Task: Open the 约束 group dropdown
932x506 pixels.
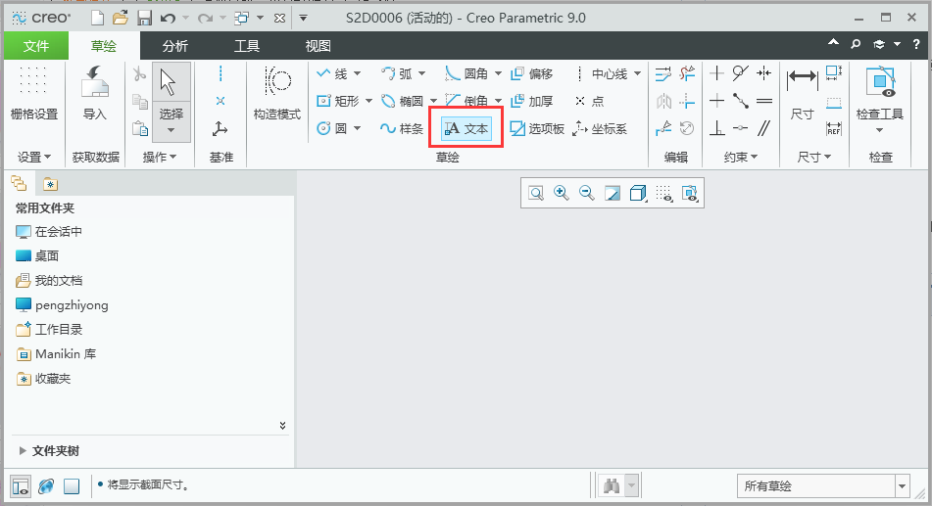Action: [x=741, y=157]
